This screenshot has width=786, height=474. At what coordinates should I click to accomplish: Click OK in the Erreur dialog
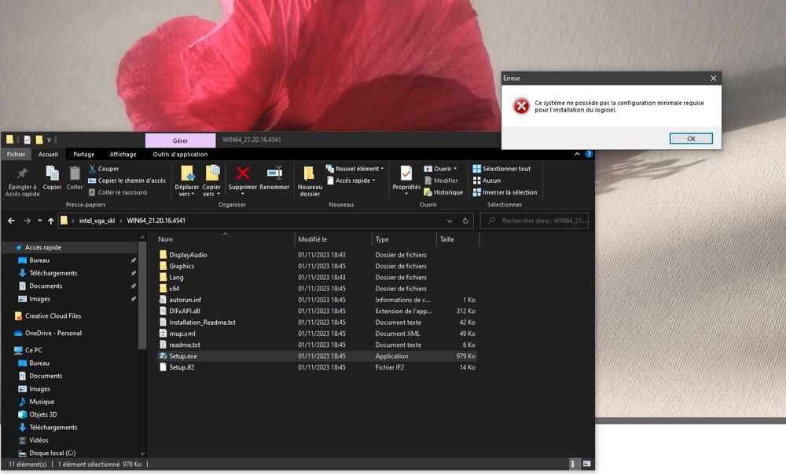pos(691,139)
